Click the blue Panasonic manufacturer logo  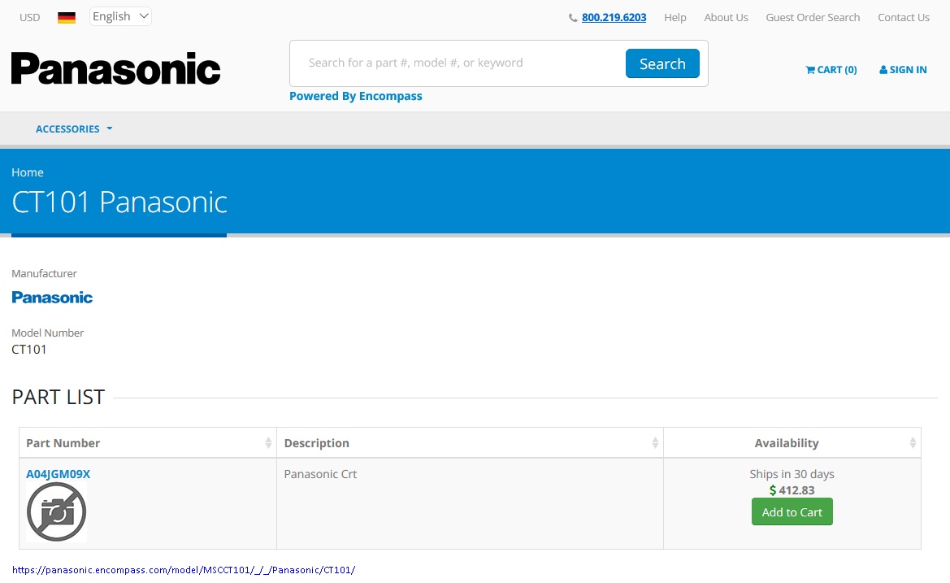pyautogui.click(x=52, y=298)
